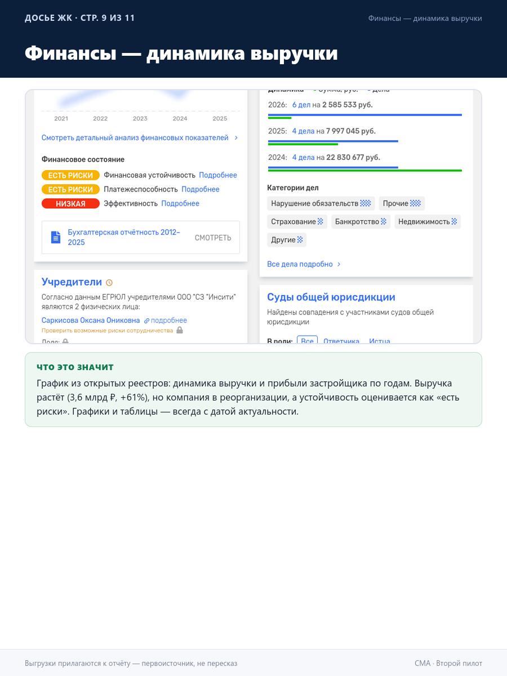Viewport: 507px width, 676px height.
Task: Click the dotted icon in Нарушение обязательств tag
Action: point(366,203)
